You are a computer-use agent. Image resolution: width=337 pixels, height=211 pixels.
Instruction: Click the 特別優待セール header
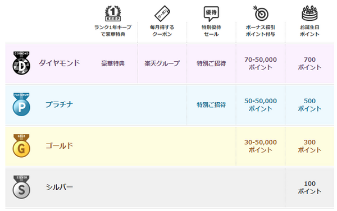[x=211, y=31]
